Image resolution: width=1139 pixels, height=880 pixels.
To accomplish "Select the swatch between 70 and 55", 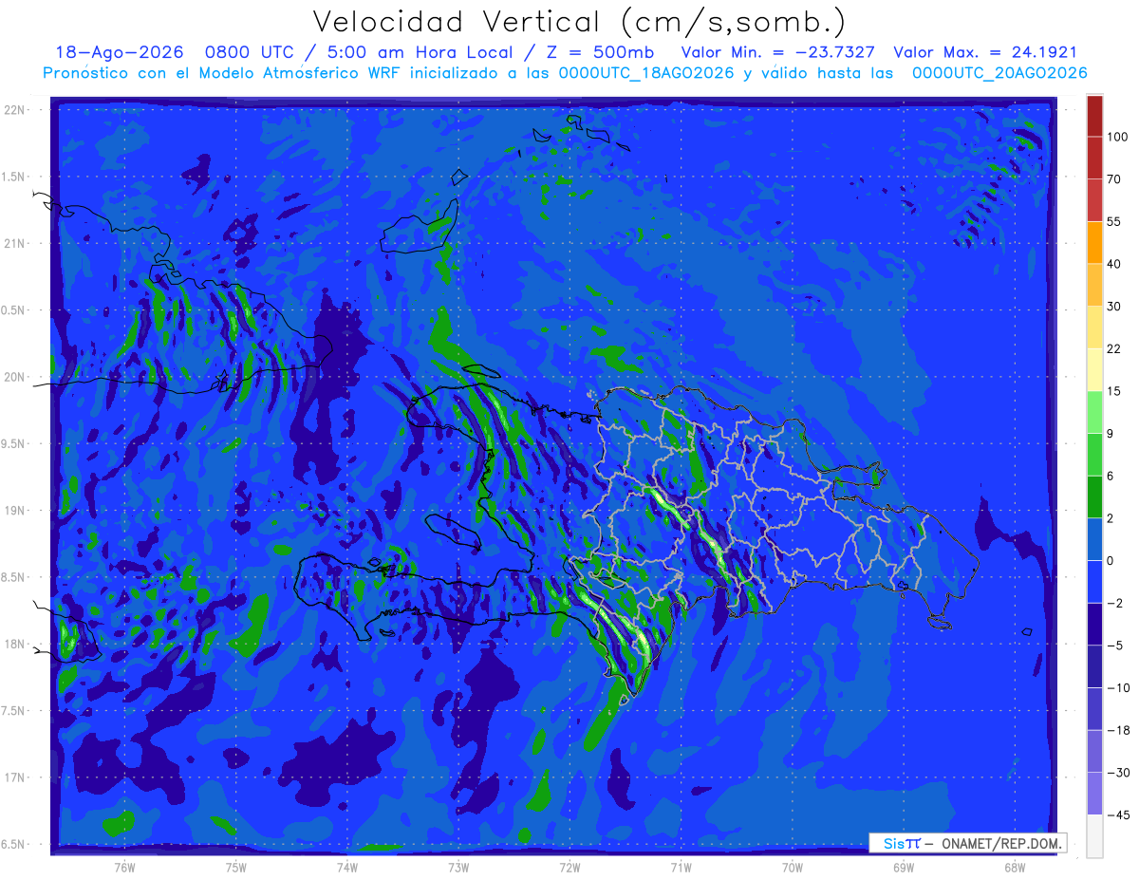I will click(1094, 199).
